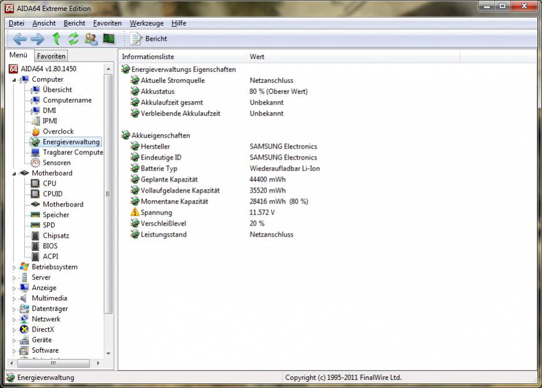Collapse the Computer tree node
542x388 pixels.
pos(14,80)
